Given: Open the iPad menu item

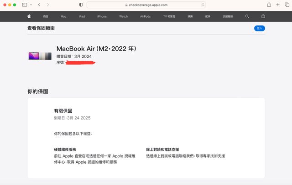Looking at the screenshot, I should 82,16.
